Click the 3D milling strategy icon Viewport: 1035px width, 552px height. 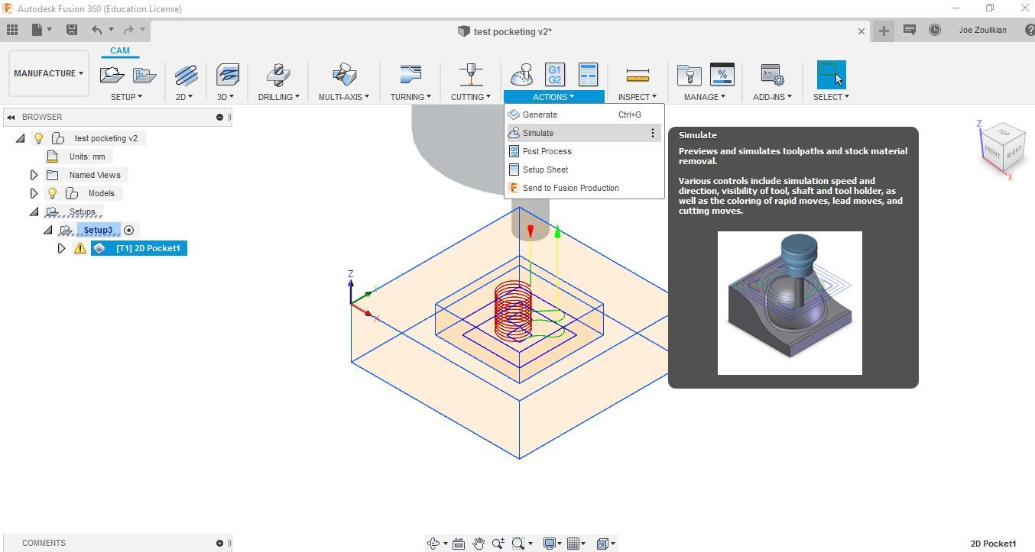pyautogui.click(x=227, y=75)
